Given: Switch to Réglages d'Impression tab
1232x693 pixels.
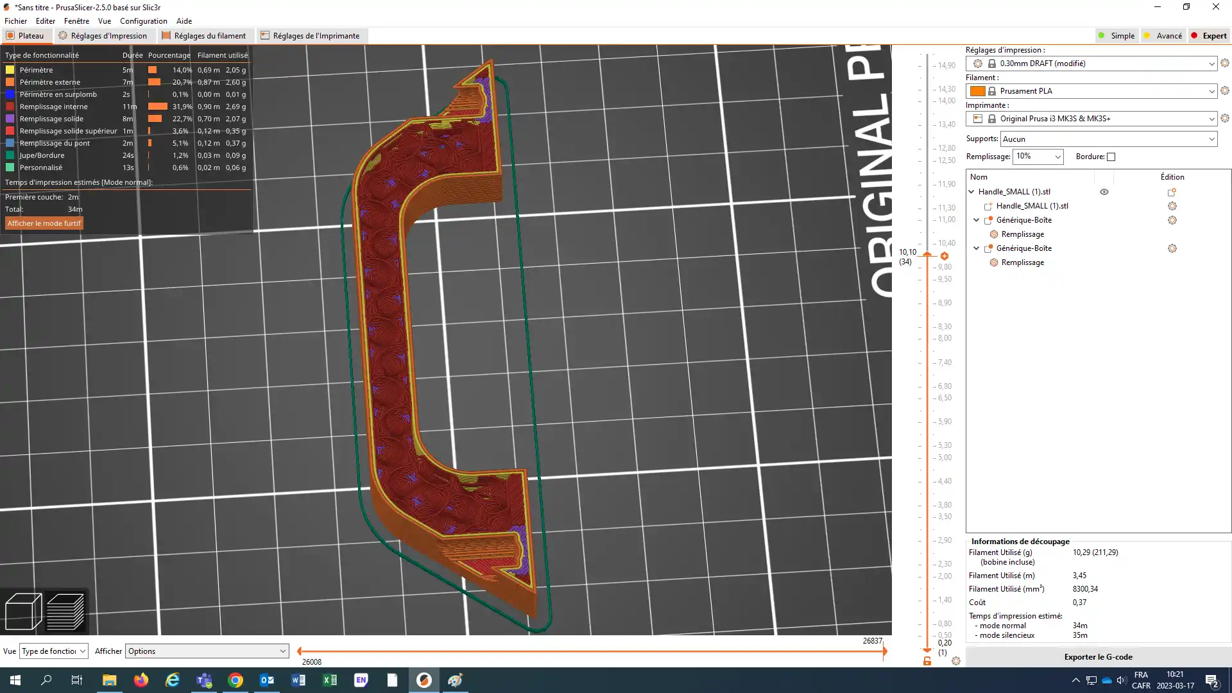Looking at the screenshot, I should [103, 36].
